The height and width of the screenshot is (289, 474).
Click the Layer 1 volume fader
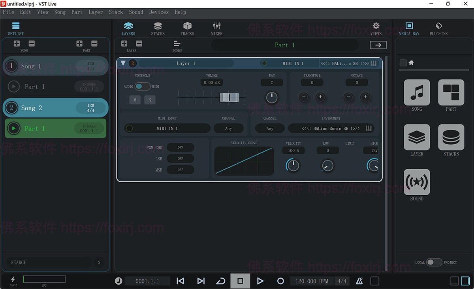229,97
